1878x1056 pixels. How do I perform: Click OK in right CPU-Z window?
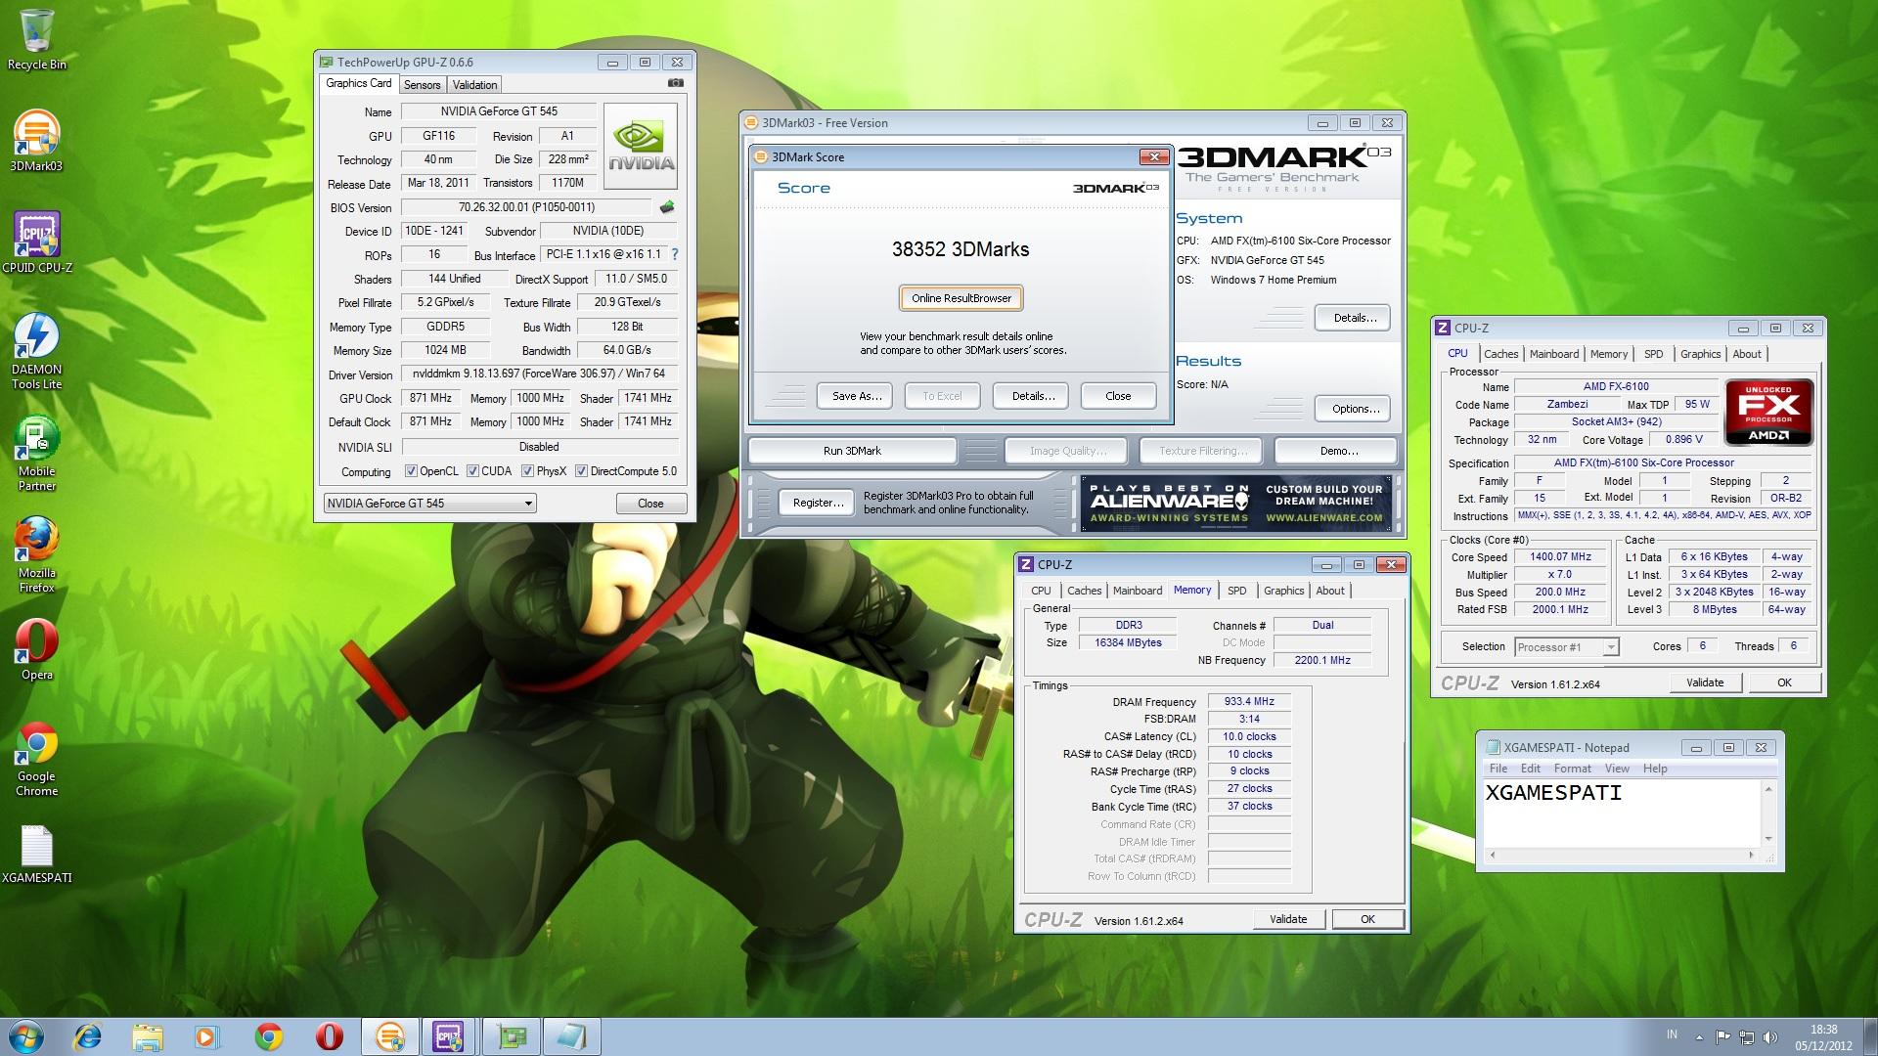(1784, 682)
